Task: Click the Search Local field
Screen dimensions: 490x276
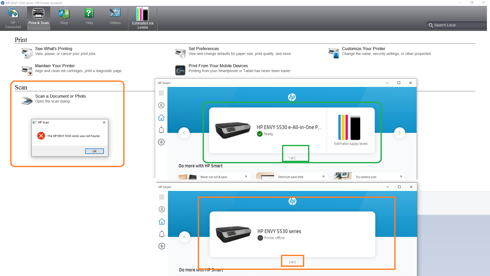Action: pos(457,25)
